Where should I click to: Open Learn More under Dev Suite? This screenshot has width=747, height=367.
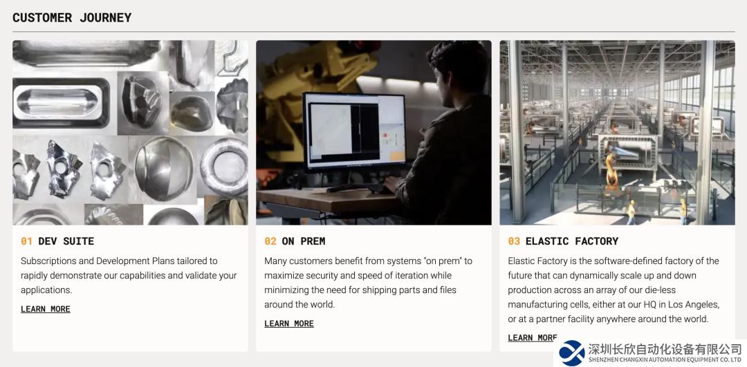(x=46, y=310)
